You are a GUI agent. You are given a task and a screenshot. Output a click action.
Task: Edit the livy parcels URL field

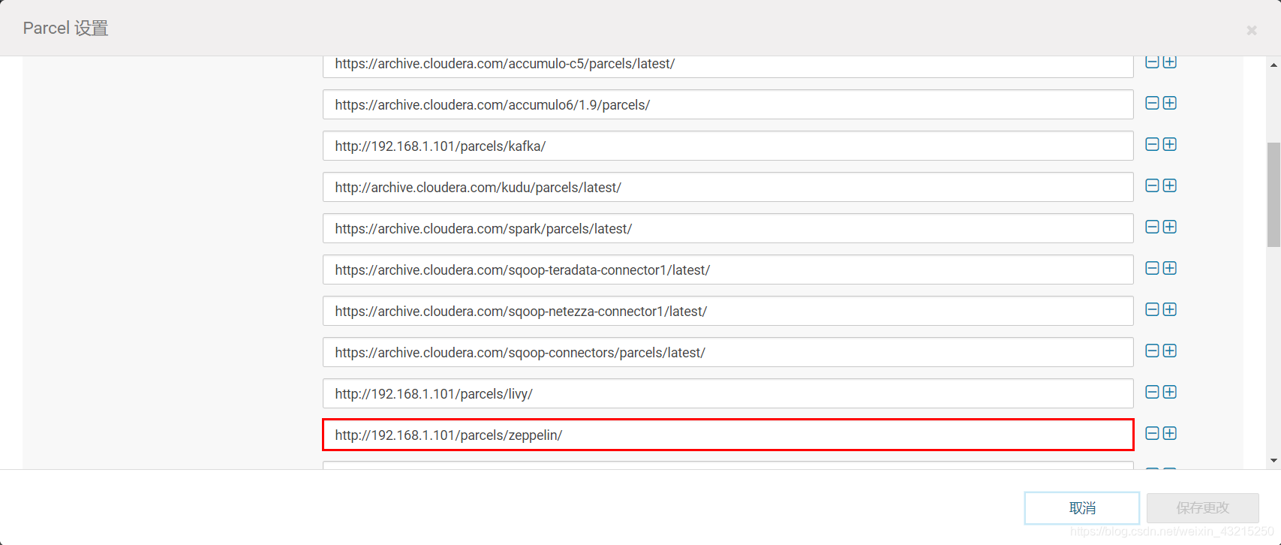point(728,393)
